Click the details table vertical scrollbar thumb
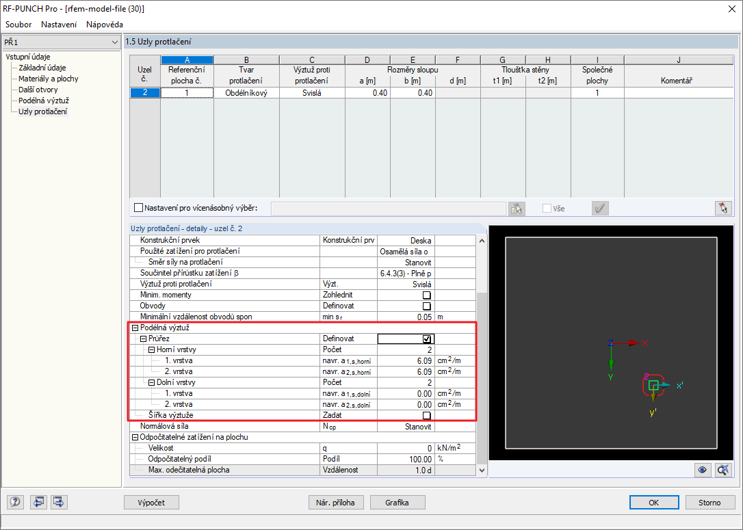 coord(482,378)
